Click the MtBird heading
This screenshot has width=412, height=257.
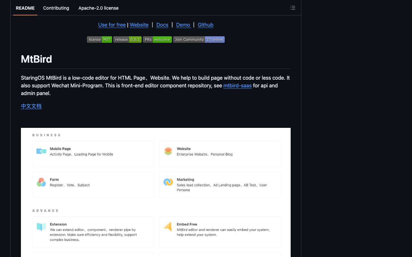[x=36, y=59]
